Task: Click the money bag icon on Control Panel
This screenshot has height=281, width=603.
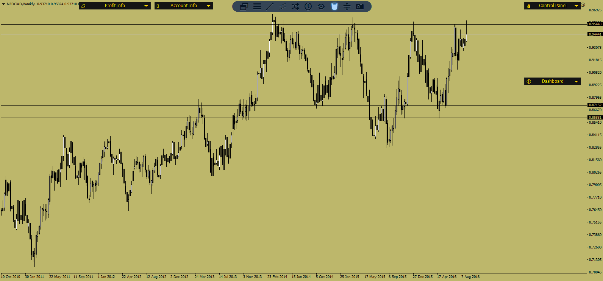Action: click(529, 6)
